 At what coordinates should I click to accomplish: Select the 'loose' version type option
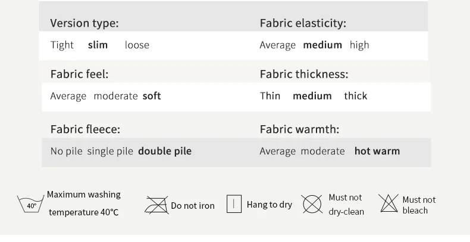point(137,45)
